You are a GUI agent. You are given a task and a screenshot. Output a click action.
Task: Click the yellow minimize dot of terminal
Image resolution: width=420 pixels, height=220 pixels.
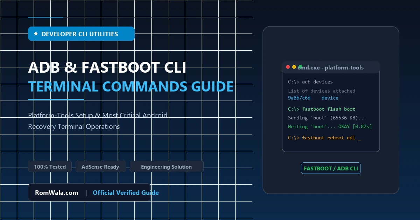tap(294, 67)
